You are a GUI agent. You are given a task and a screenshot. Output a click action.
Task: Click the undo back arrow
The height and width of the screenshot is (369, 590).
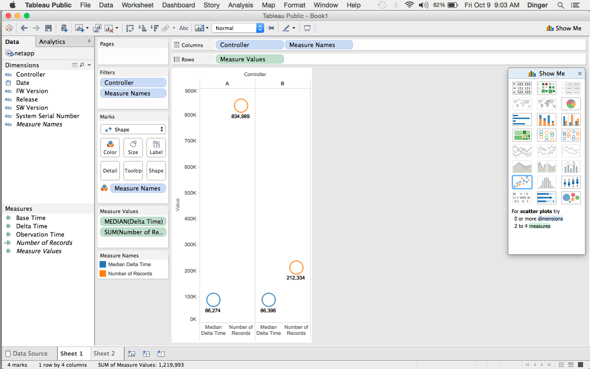pyautogui.click(x=24, y=28)
